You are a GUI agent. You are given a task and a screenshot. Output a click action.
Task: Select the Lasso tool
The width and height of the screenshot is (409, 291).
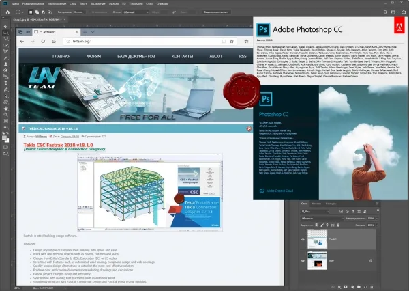click(5, 39)
